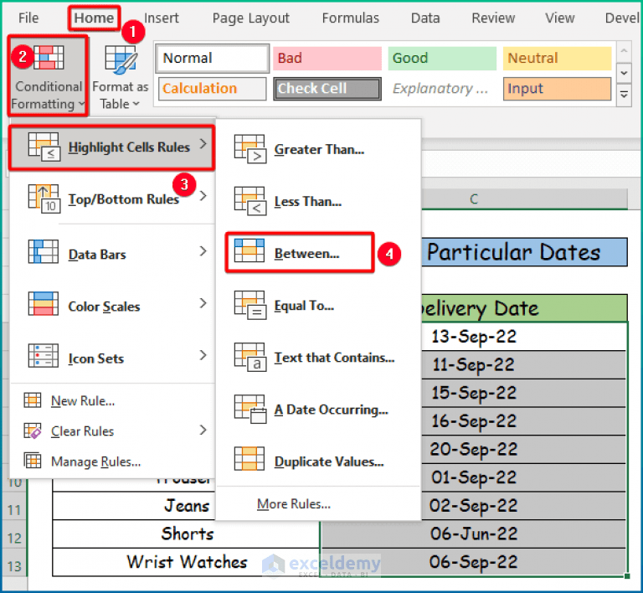Switch to the View tab
Viewport: 643px width, 593px height.
point(560,18)
